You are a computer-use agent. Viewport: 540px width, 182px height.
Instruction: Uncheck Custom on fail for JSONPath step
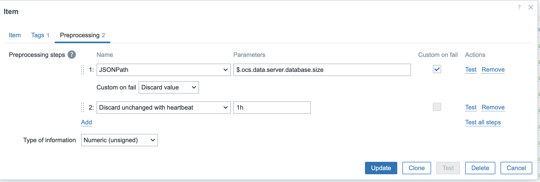click(x=437, y=69)
